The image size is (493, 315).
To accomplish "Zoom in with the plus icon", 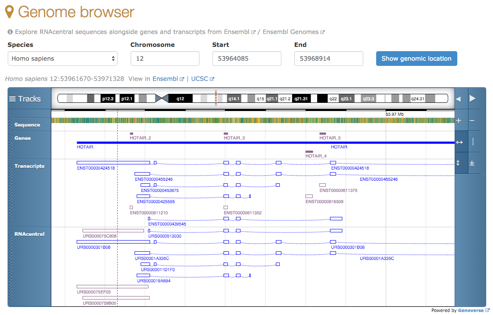I will coord(459,120).
